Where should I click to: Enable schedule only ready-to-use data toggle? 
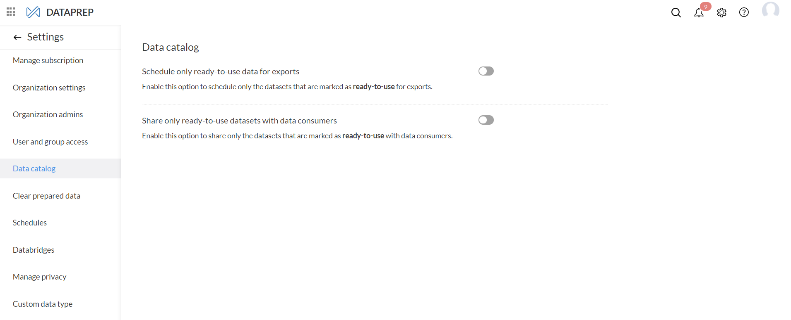pos(486,71)
